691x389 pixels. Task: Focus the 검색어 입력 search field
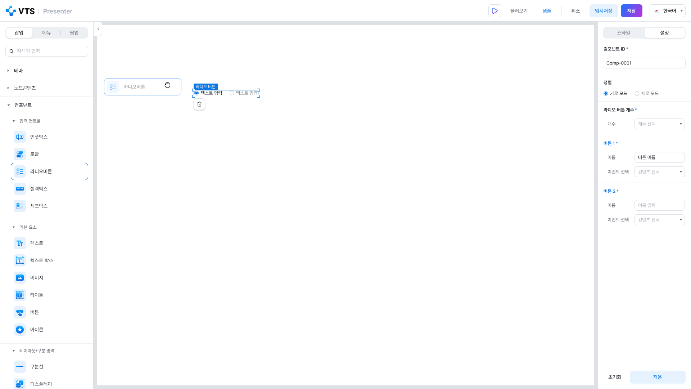(47, 51)
